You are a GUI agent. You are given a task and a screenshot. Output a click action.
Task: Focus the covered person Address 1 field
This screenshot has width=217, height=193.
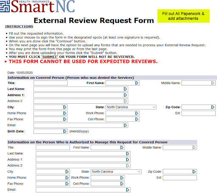pos(81,95)
